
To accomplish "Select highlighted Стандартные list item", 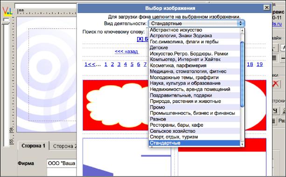I will (195, 143).
